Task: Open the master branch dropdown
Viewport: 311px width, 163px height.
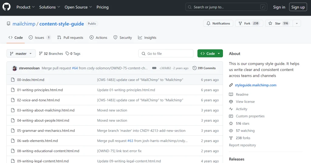Action: pos(21,54)
